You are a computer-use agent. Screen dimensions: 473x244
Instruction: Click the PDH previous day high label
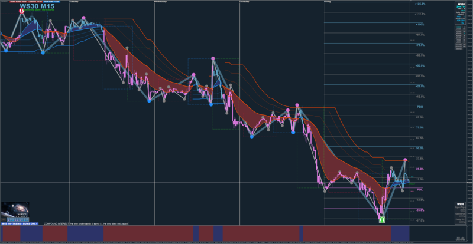pos(420,107)
